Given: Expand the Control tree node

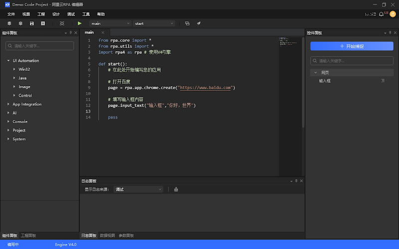Looking at the screenshot, I should [x=14, y=95].
